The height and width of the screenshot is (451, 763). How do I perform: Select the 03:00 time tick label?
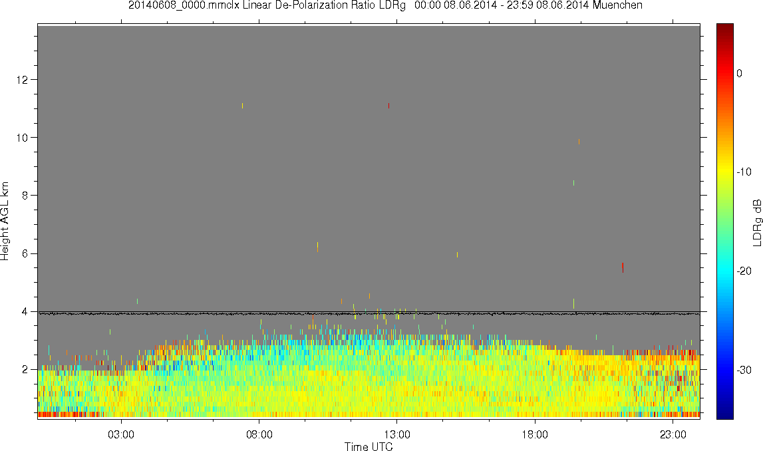click(120, 434)
